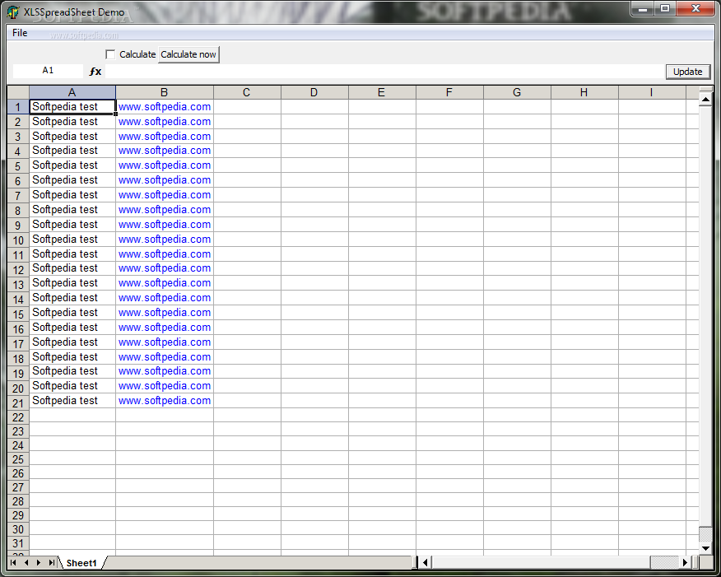Select column D header

tap(314, 92)
